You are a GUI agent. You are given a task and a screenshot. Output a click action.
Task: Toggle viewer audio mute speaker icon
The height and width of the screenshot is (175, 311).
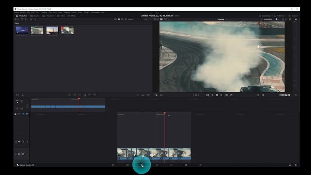pyautogui.click(x=296, y=19)
